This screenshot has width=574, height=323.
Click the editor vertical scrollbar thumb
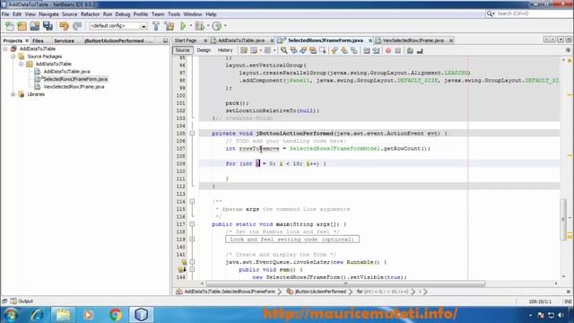tap(563, 220)
